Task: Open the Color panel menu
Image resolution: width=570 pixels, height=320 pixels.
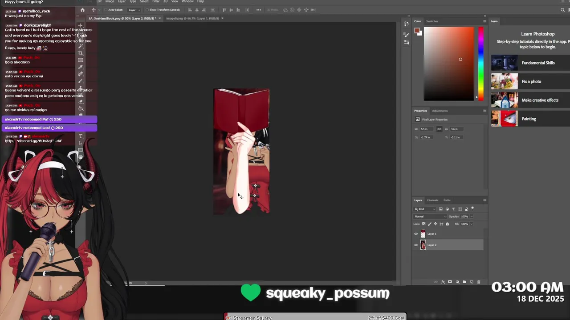Action: pyautogui.click(x=484, y=21)
